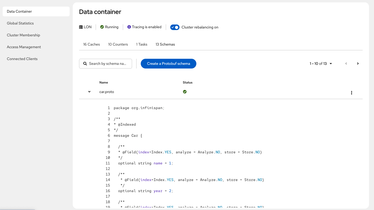The height and width of the screenshot is (210, 374).
Task: Open Access Management section
Action: coord(24,47)
